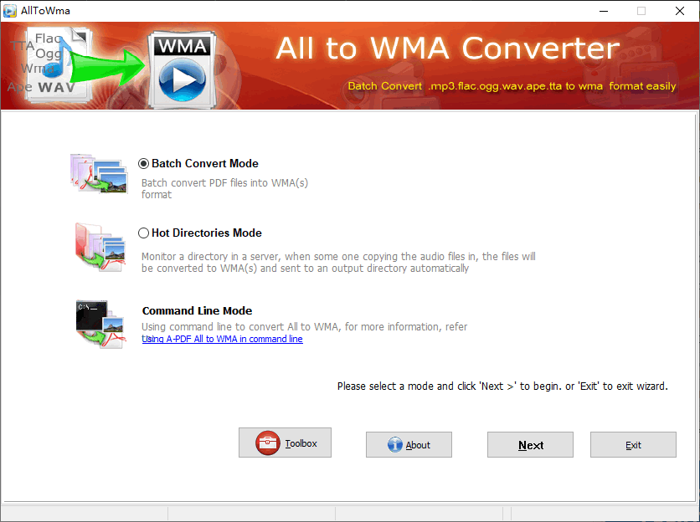This screenshot has width=700, height=522.
Task: Click the Batch Convert Mode stacked-images icon
Action: [x=99, y=174]
